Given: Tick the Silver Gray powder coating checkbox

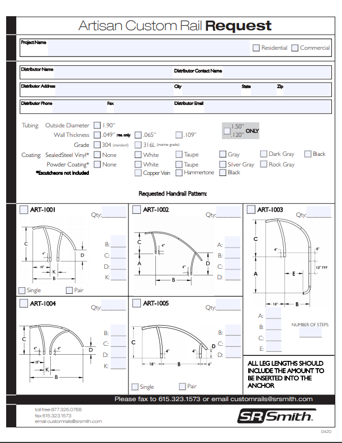Looking at the screenshot, I should (222, 164).
